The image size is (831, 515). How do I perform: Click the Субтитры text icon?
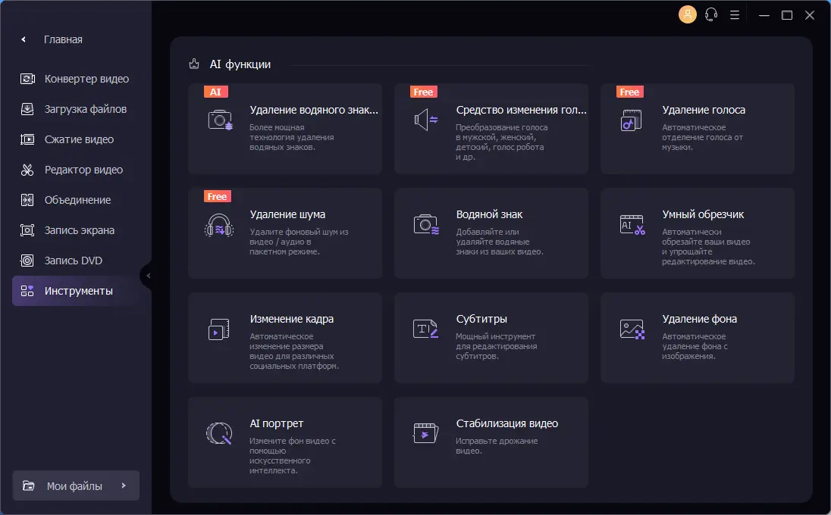(x=425, y=329)
